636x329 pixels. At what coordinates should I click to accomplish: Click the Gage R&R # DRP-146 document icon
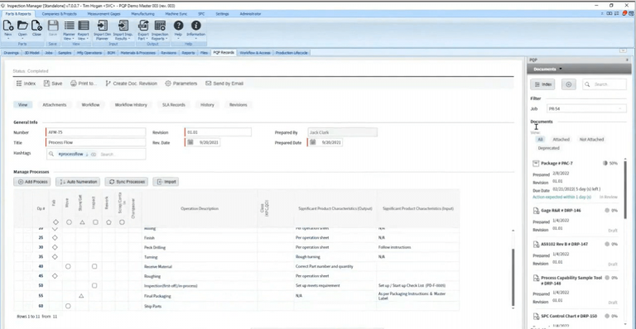click(x=536, y=211)
